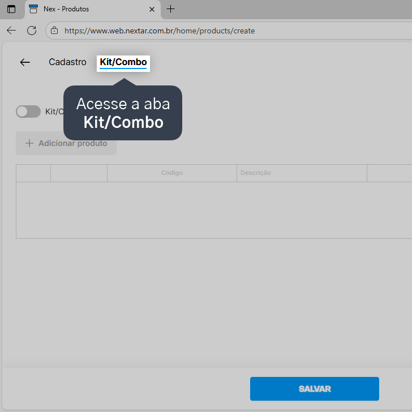
Task: Return to product list with back arrow
Action: click(x=25, y=62)
